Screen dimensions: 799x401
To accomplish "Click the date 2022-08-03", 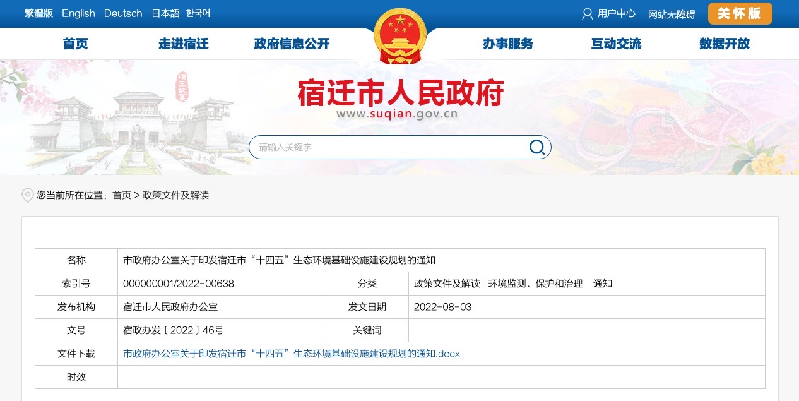I will [442, 307].
